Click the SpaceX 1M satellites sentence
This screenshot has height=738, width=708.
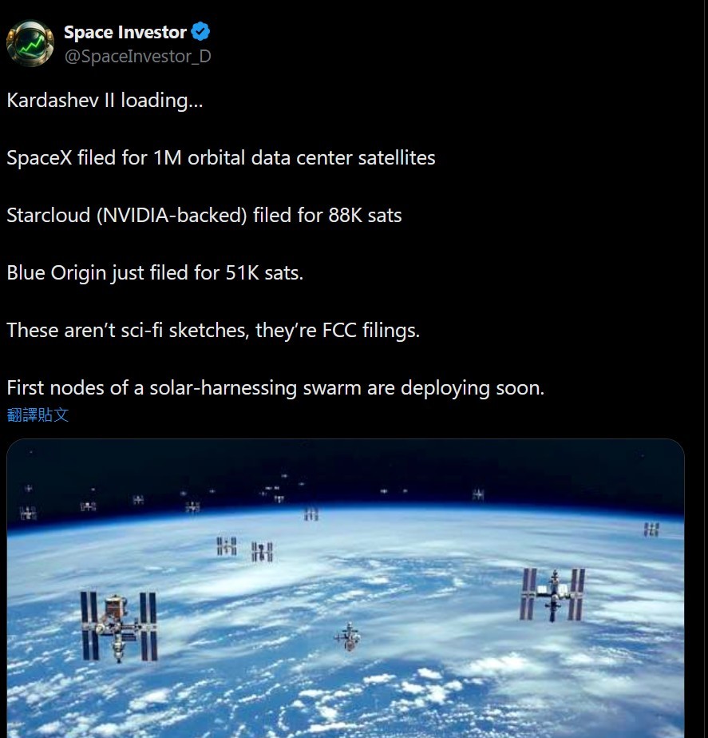pyautogui.click(x=221, y=158)
